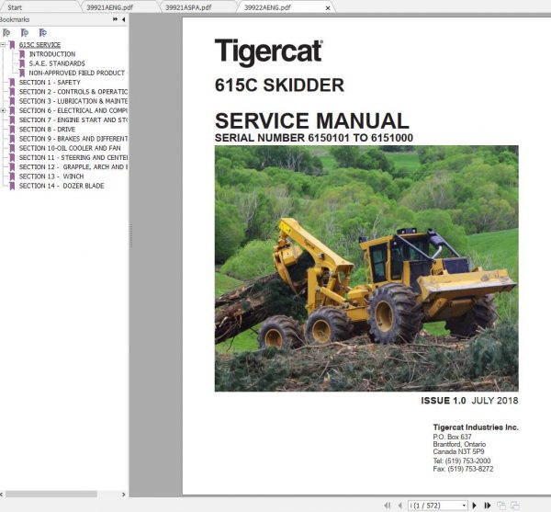
Task: Click the bookmark icon beside SECTION 10-OIL COOLER
Action: point(12,148)
